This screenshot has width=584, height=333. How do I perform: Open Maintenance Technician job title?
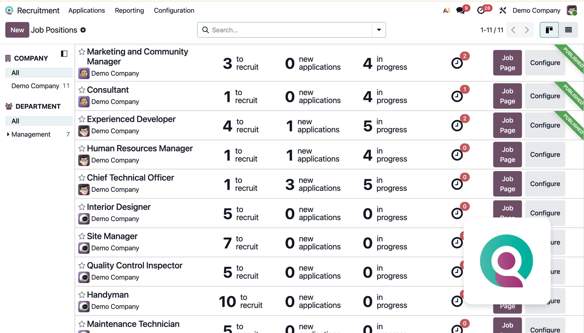tap(133, 324)
